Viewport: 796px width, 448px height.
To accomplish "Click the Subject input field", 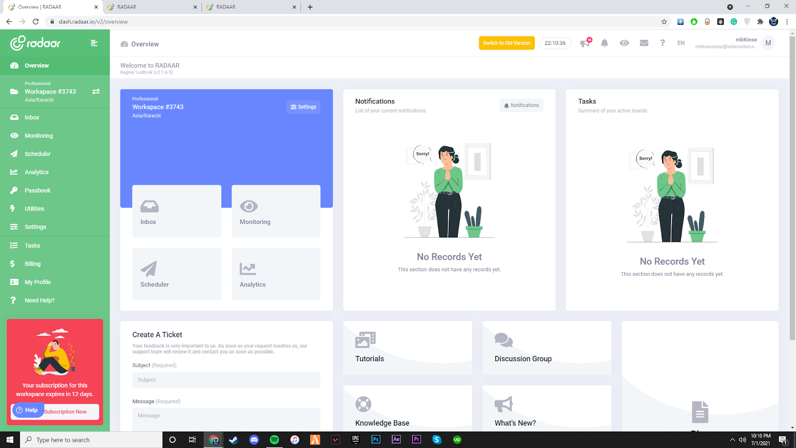I will click(x=226, y=380).
